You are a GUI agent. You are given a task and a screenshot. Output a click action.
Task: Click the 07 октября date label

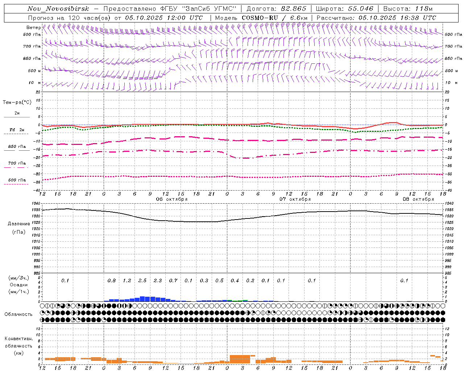(x=295, y=199)
